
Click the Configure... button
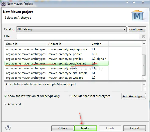pyautogui.click(x=137, y=29)
